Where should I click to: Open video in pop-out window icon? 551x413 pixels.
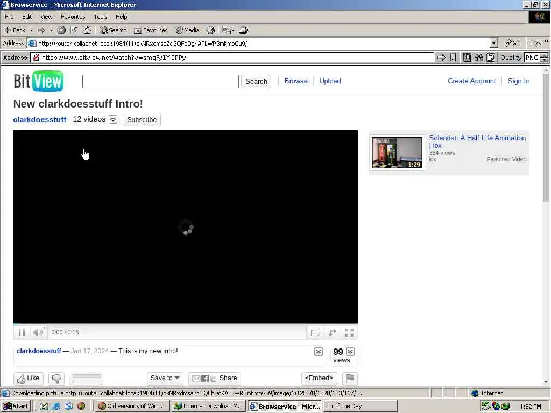[315, 332]
